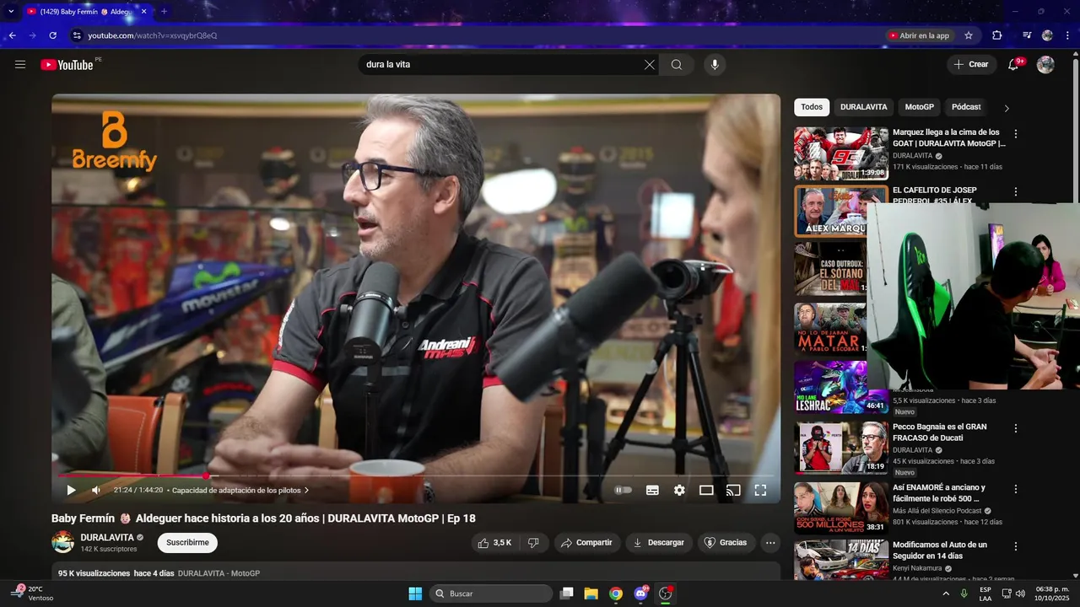Open options for Marquez llega video

[1016, 134]
